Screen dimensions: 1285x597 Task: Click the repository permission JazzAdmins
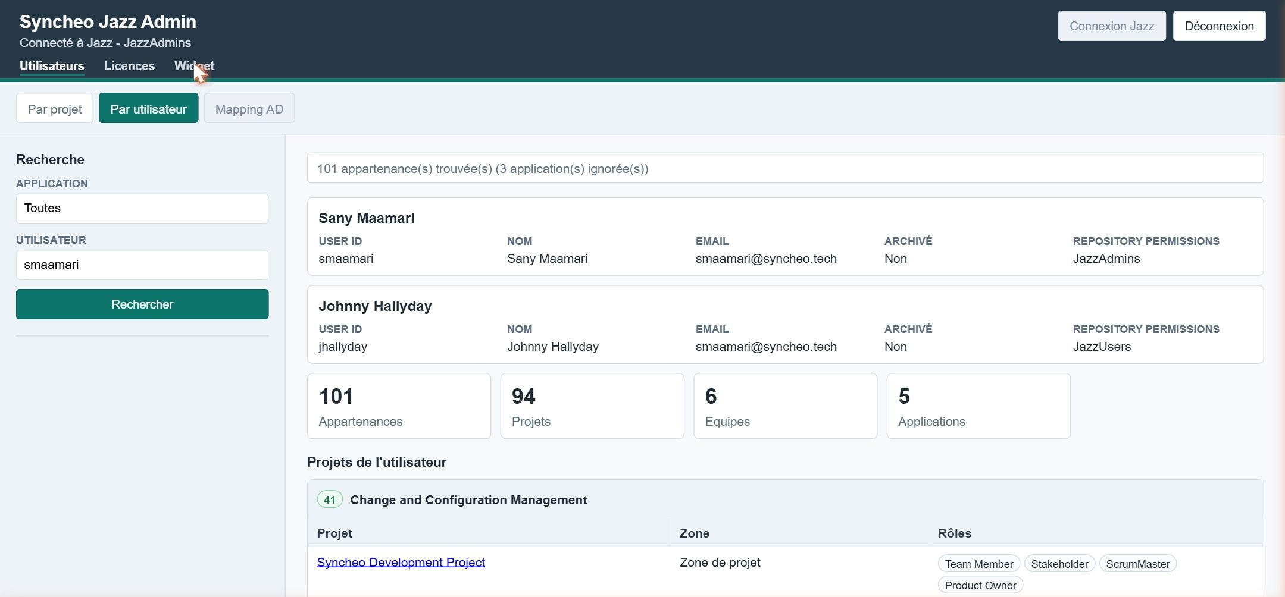[x=1106, y=259]
